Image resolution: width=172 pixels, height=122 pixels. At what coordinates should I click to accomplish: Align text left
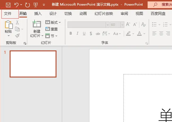(154, 34)
